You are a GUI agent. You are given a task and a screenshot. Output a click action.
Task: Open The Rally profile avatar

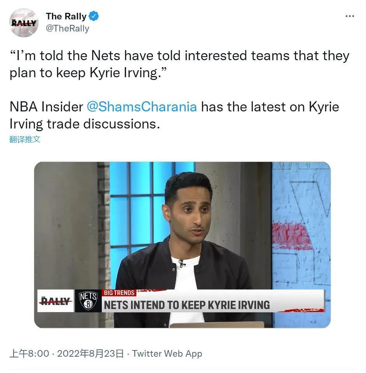[24, 23]
